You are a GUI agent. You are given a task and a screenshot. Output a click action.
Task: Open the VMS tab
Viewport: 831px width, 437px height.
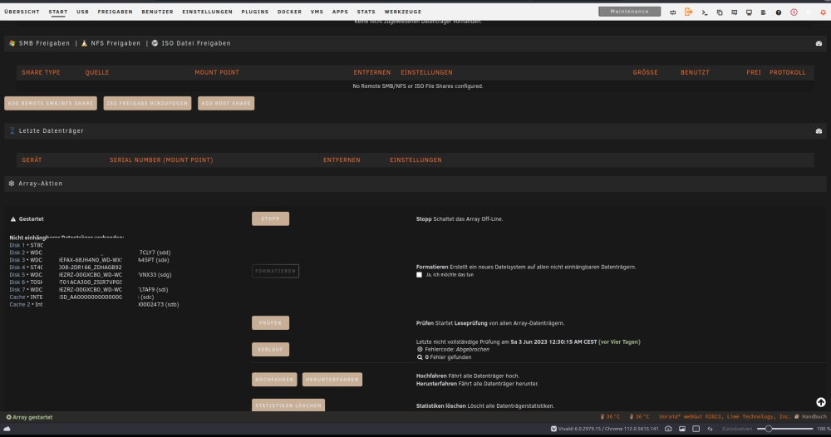[317, 12]
